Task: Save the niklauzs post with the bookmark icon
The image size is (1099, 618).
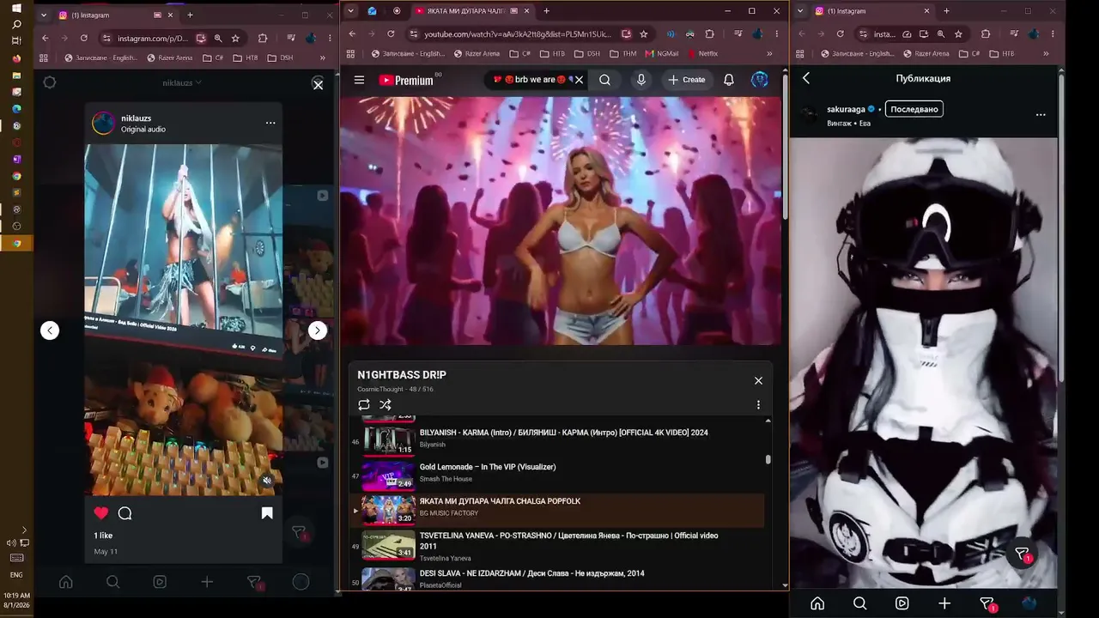Action: point(267,513)
